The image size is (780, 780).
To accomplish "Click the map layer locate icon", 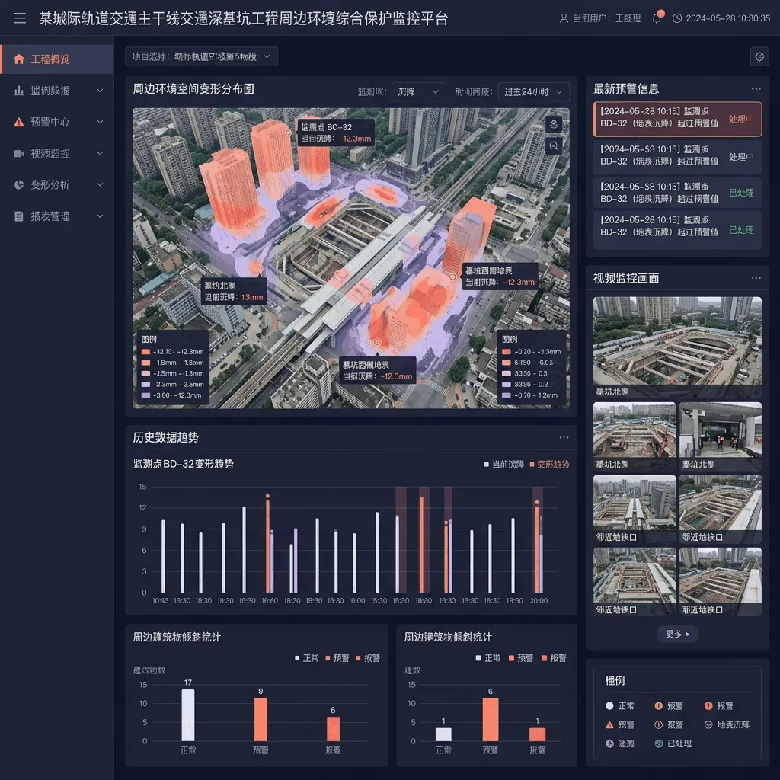I will 554,124.
